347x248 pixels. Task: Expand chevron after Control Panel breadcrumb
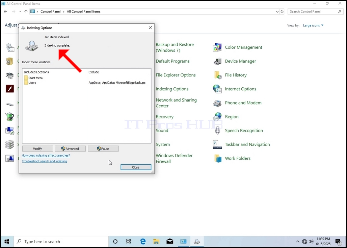[x=64, y=12]
